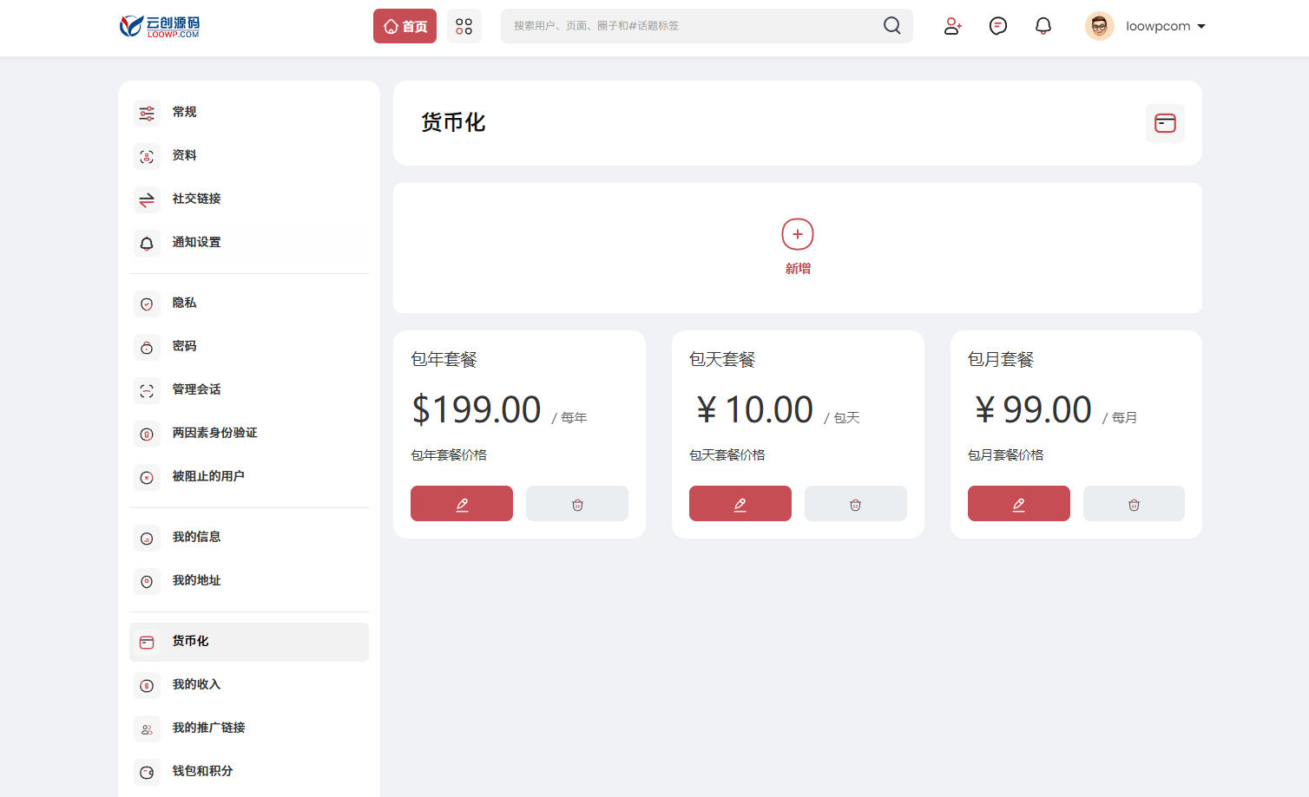Click the 云创源码 logo

[160, 26]
